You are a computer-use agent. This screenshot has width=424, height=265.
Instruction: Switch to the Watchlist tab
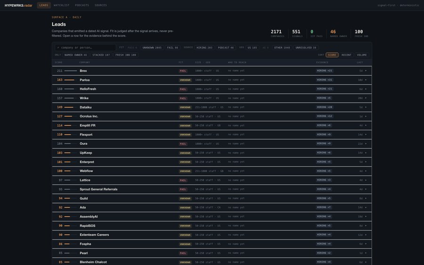(x=61, y=5)
